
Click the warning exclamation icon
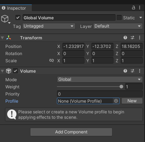12,114
